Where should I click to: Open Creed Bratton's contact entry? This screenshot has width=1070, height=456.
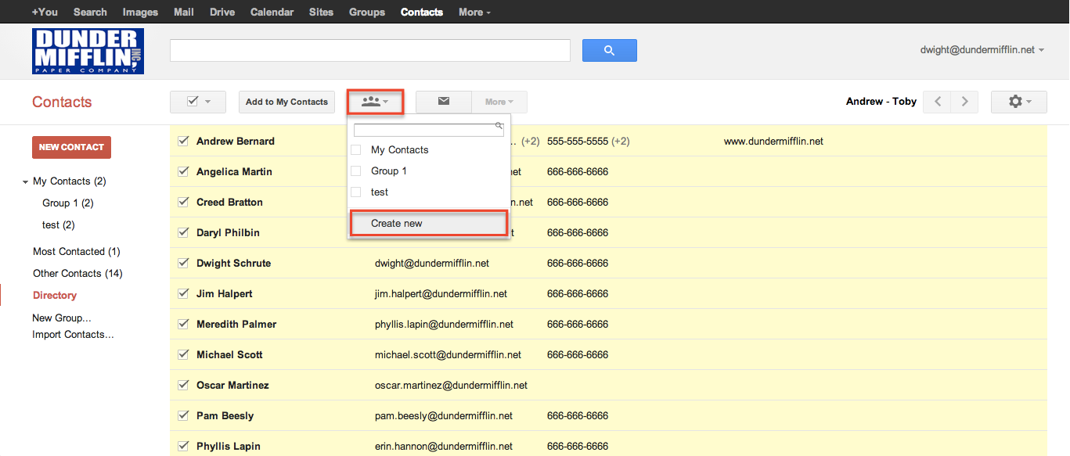click(x=229, y=202)
